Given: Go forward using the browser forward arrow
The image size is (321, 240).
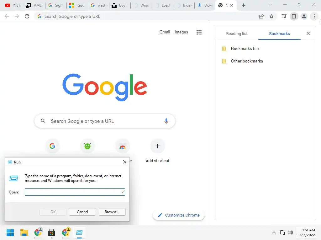Looking at the screenshot, I should click(x=17, y=16).
